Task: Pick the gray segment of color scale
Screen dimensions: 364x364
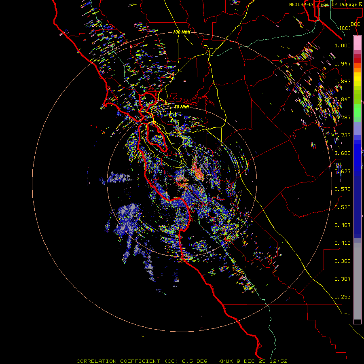Action: tap(357, 281)
